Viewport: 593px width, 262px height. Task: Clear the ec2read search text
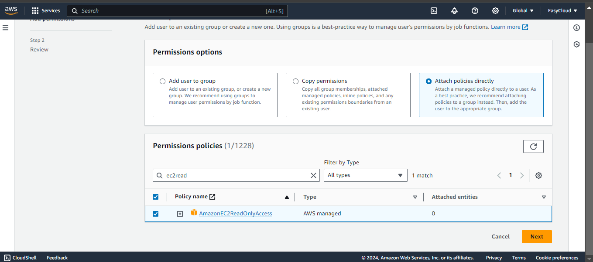(313, 175)
